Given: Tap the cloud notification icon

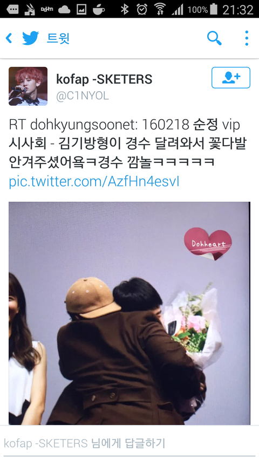Looking at the screenshot, I should point(64,10).
